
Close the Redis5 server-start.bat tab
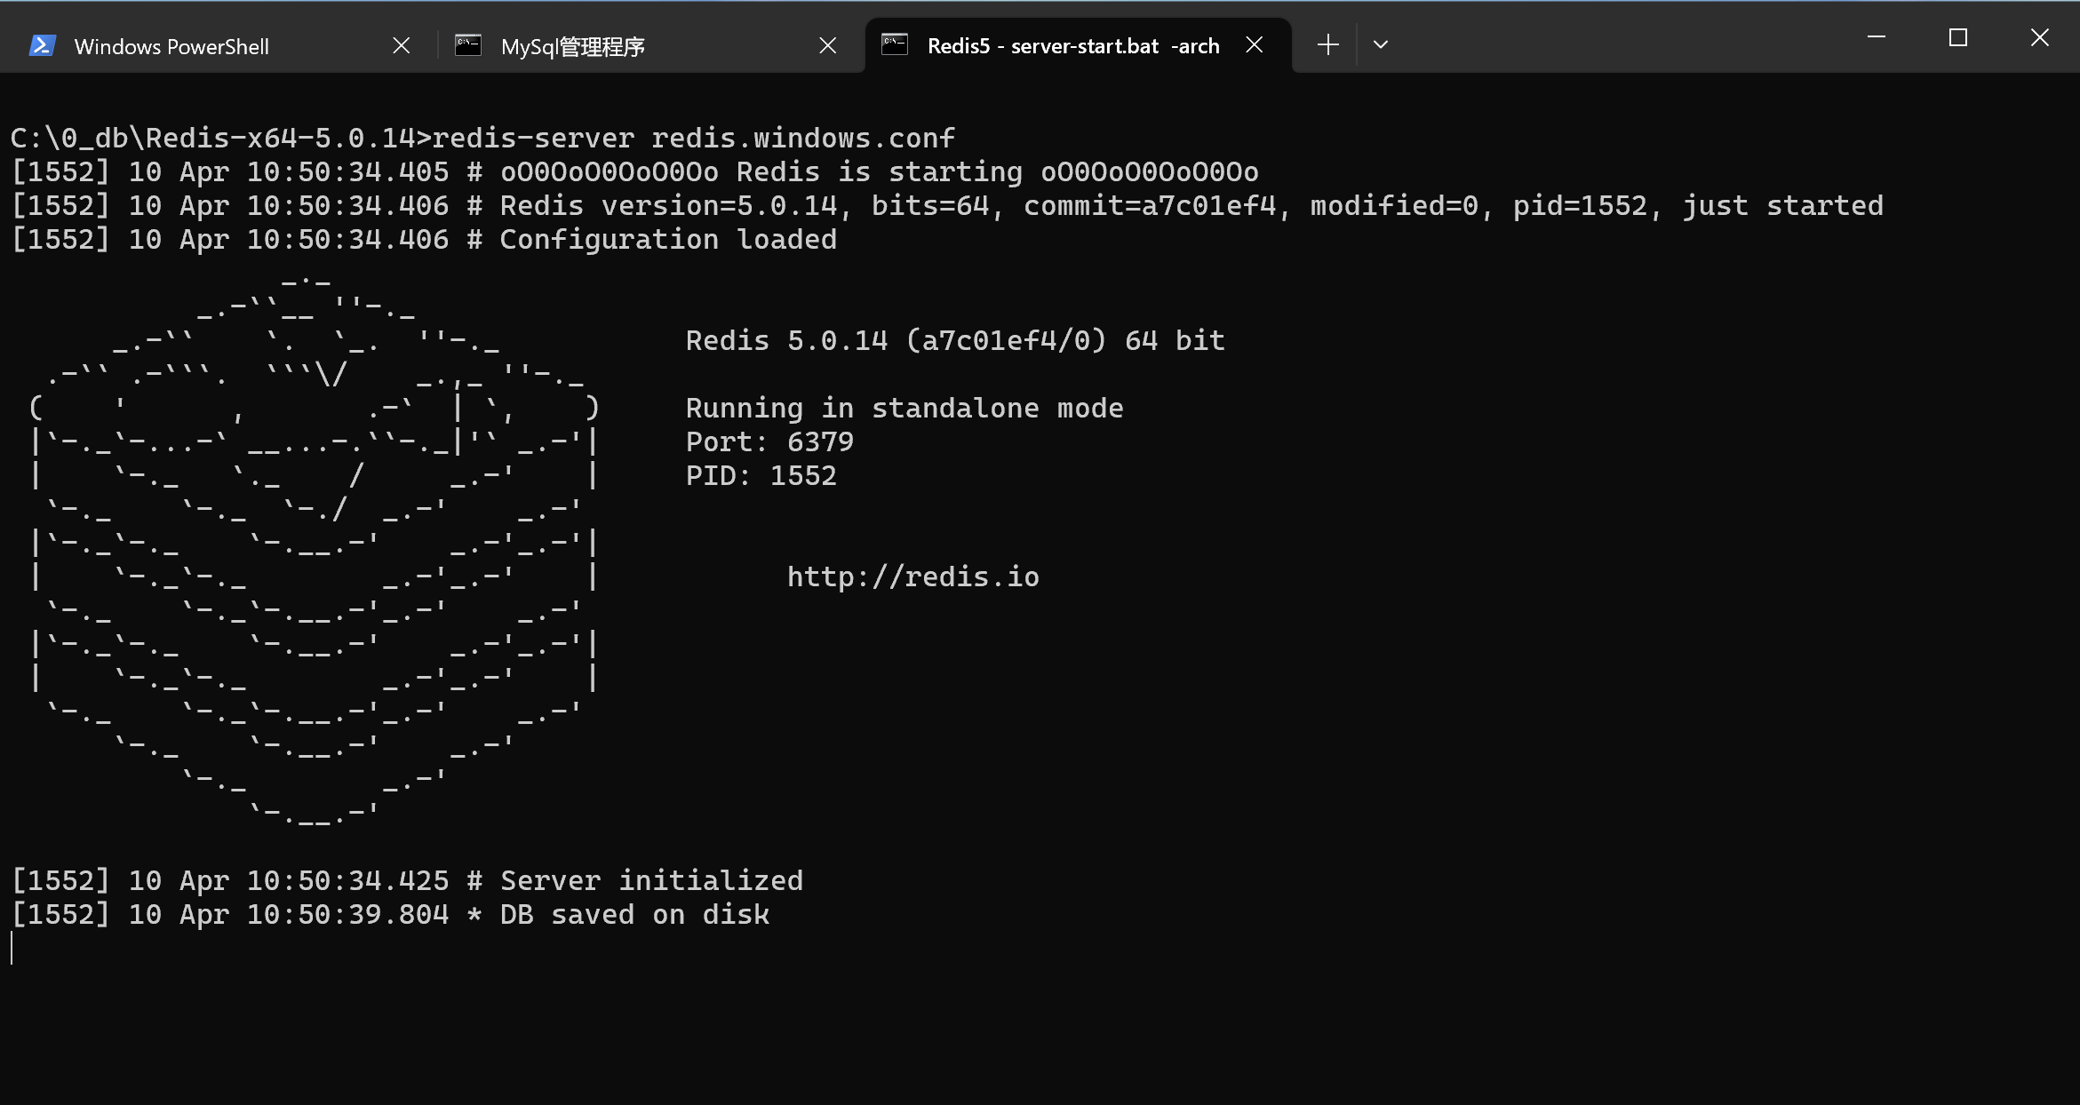(x=1255, y=44)
